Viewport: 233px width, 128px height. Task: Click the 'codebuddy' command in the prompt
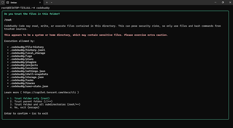pos(43,8)
